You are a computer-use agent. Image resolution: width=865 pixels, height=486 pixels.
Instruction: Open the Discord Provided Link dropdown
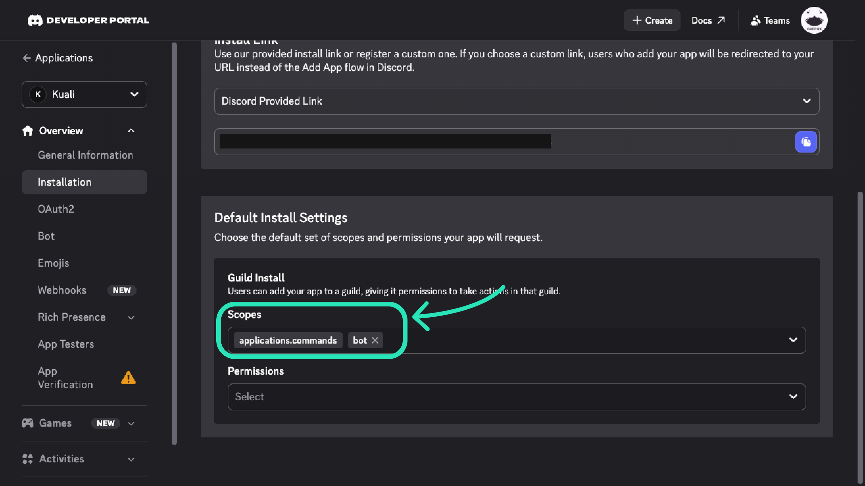coord(517,101)
